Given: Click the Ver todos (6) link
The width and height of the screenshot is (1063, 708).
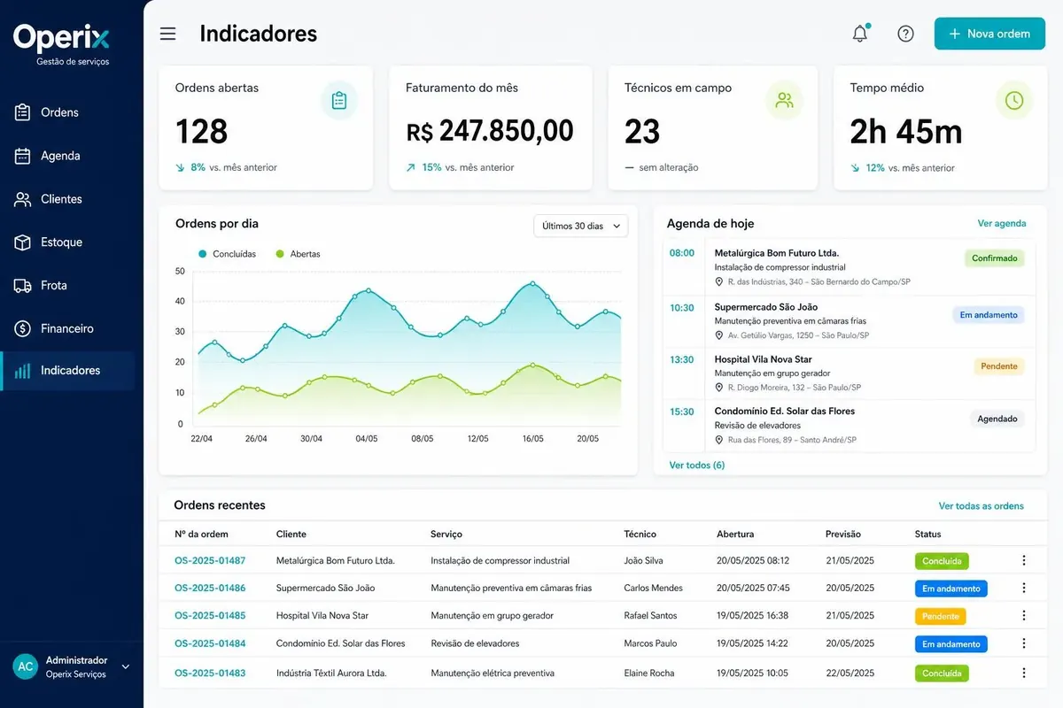Looking at the screenshot, I should tap(697, 465).
